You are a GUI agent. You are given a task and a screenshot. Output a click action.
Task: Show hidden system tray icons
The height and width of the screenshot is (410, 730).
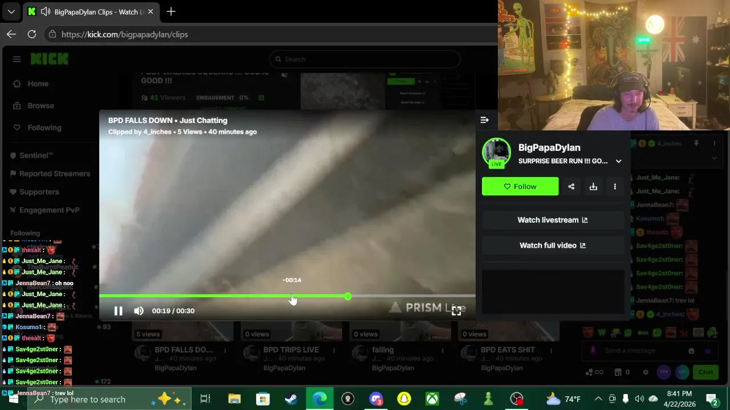pyautogui.click(x=598, y=399)
